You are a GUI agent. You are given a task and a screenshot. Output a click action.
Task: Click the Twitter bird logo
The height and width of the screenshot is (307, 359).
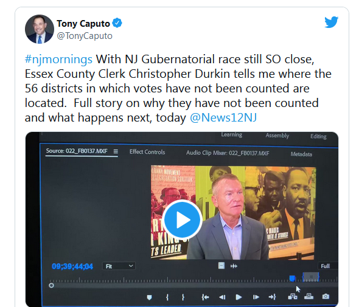331,22
